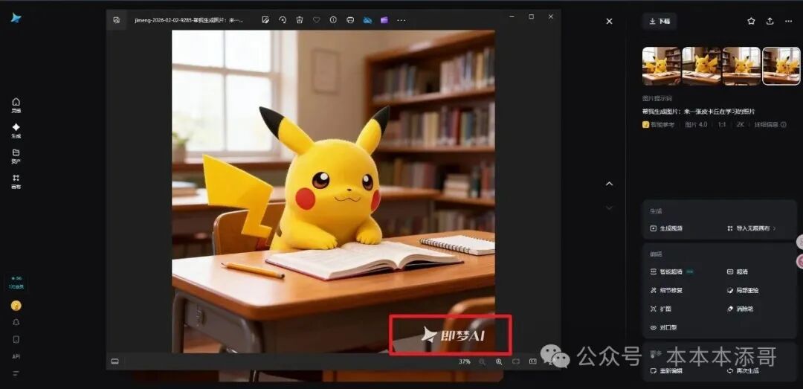Click the 37% zoom level value
The image size is (803, 389).
pos(465,361)
